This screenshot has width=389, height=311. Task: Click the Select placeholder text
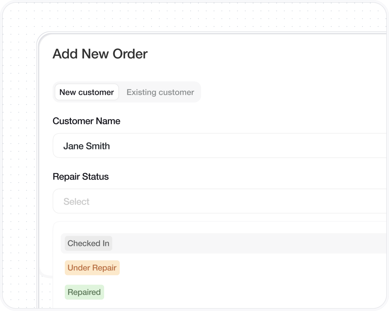pos(76,202)
